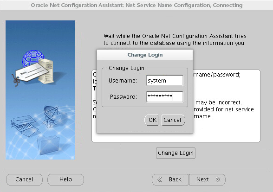Click the Oracle wizard illustration image
The height and width of the screenshot is (192, 273).
(40, 90)
